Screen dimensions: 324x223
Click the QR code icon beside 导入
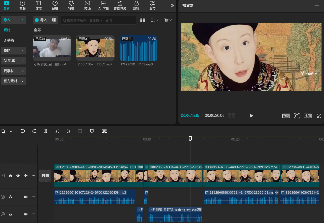click(54, 20)
